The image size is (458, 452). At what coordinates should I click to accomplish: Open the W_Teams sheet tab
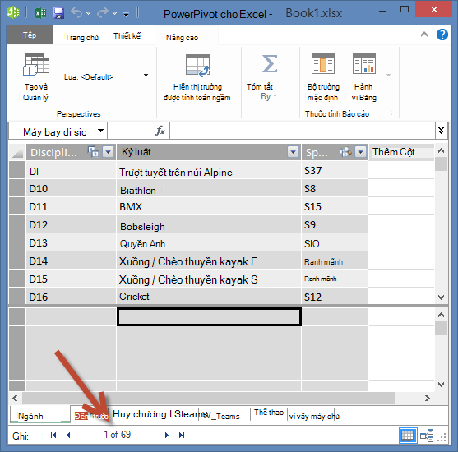[x=224, y=415]
